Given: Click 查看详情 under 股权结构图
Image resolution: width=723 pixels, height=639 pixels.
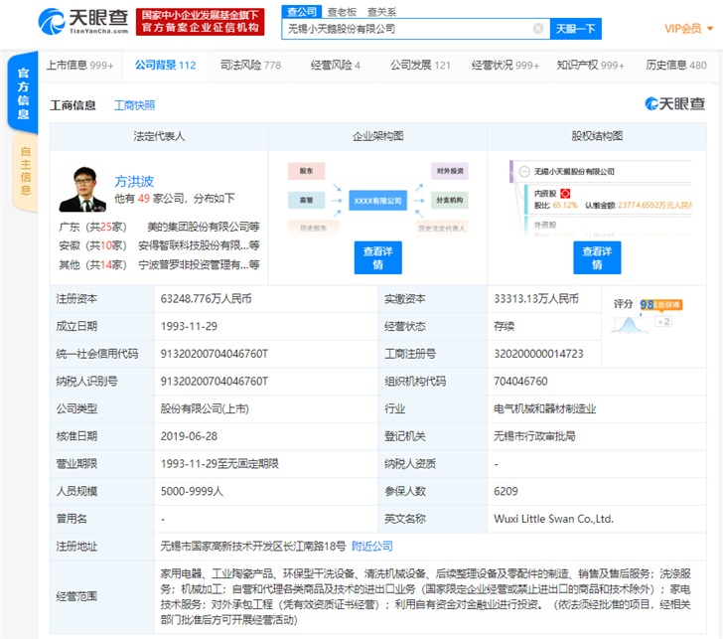Looking at the screenshot, I should click(x=596, y=258).
